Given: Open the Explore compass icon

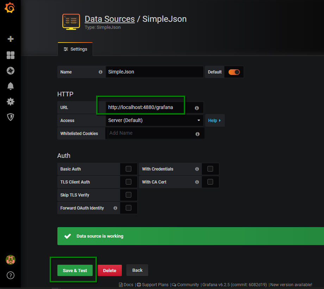Looking at the screenshot, I should pos(11,71).
